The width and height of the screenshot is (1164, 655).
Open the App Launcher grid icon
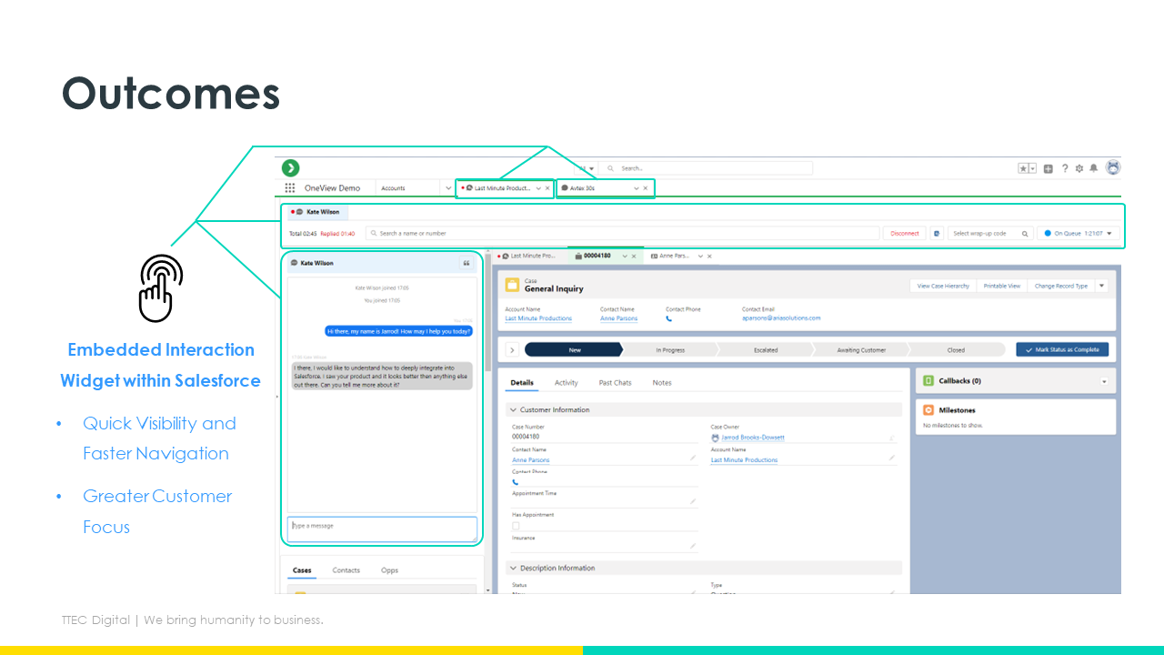pos(290,188)
